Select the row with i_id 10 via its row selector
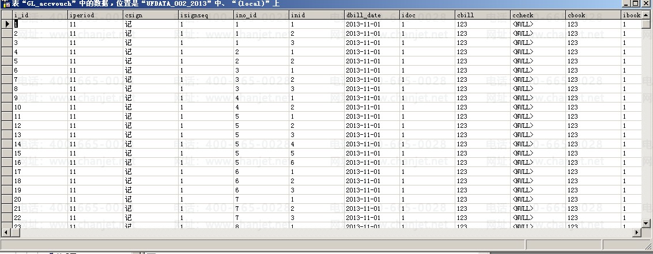Screen dimensions: 653x254 (6, 107)
